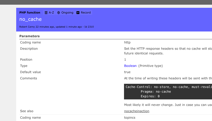Click the Position field label
The height and width of the screenshot is (121, 212).
(x=26, y=60)
